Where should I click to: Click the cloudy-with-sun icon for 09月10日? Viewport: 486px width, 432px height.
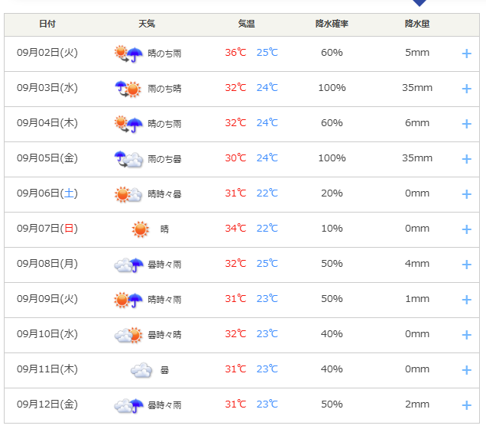click(x=128, y=335)
